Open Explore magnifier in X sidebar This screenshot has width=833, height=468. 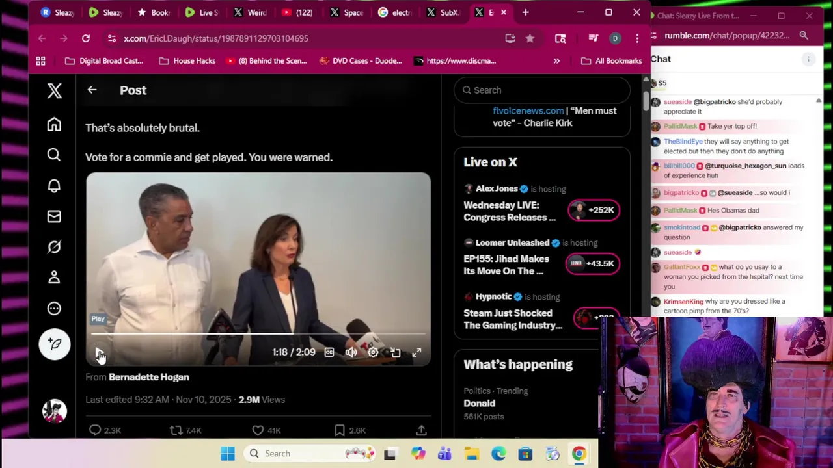click(x=54, y=155)
